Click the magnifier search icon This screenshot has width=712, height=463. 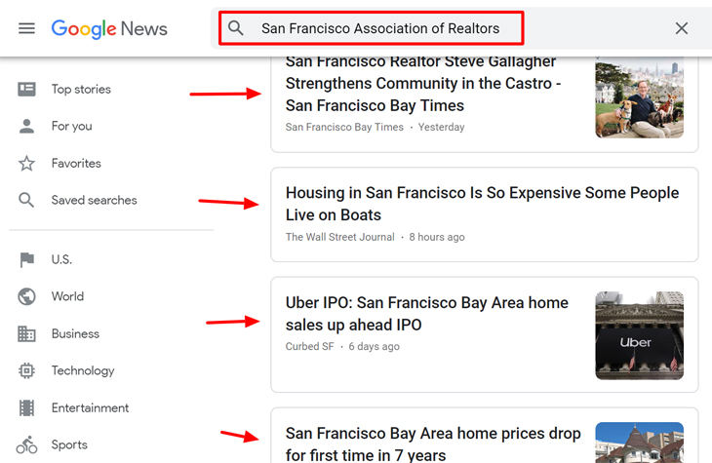[x=236, y=28]
